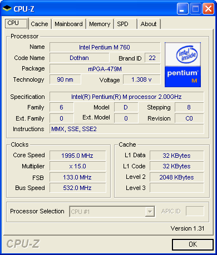Click the Core Speed value 1995.0 MHz
This screenshot has width=217, height=255.
(77, 156)
